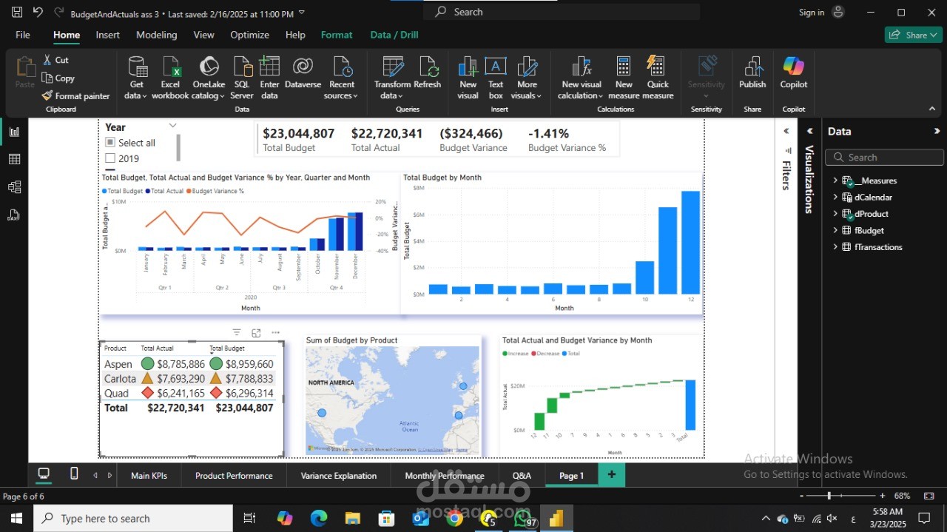
Task: Collapse the ribbon
Action: coord(931,109)
